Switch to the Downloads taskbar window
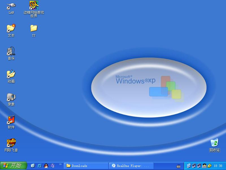This screenshot has width=226, height=170. [86, 166]
